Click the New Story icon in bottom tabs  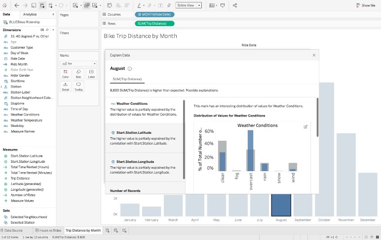124,231
